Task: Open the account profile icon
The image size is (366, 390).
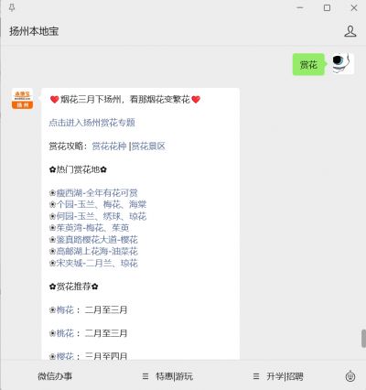Action: 350,31
